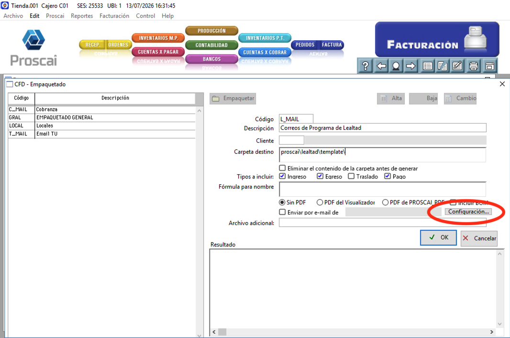
Task: Select PDF de PROSCAI_PDF radio option
Action: 386,202
